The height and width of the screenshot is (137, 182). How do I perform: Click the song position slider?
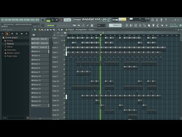tap(59, 25)
